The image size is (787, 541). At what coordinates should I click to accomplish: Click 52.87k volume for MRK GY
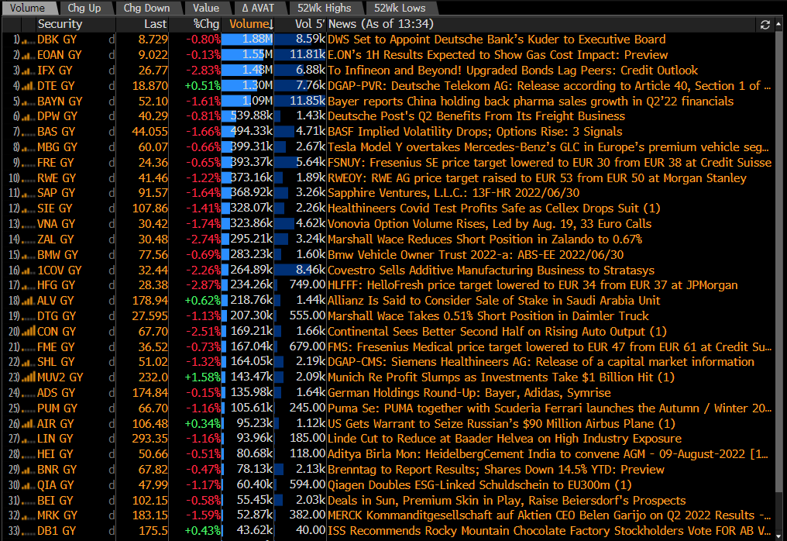click(x=255, y=515)
